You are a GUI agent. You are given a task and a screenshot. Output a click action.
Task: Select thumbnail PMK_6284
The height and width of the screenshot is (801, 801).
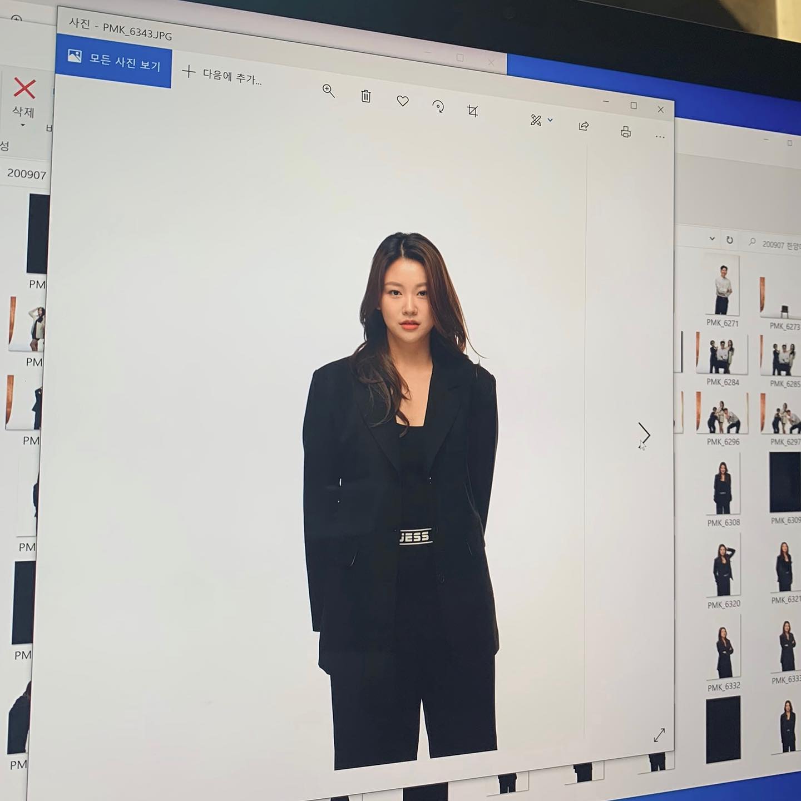722,354
